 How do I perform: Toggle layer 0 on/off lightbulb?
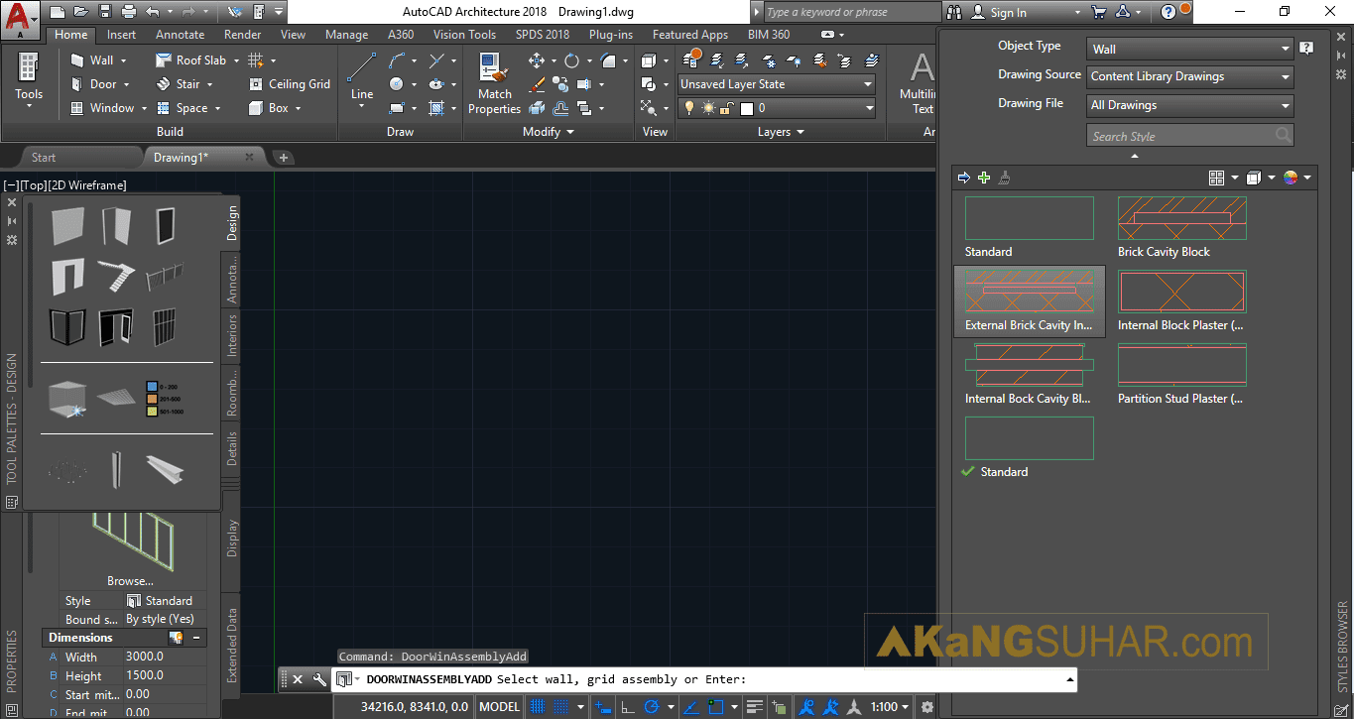(x=690, y=108)
